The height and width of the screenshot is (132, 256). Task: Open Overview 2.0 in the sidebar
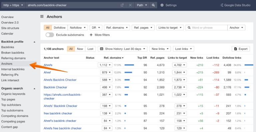point(10,23)
